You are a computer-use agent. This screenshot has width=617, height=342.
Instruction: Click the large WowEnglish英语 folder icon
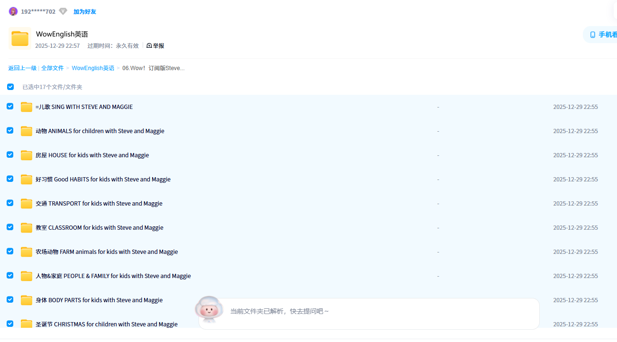click(20, 38)
